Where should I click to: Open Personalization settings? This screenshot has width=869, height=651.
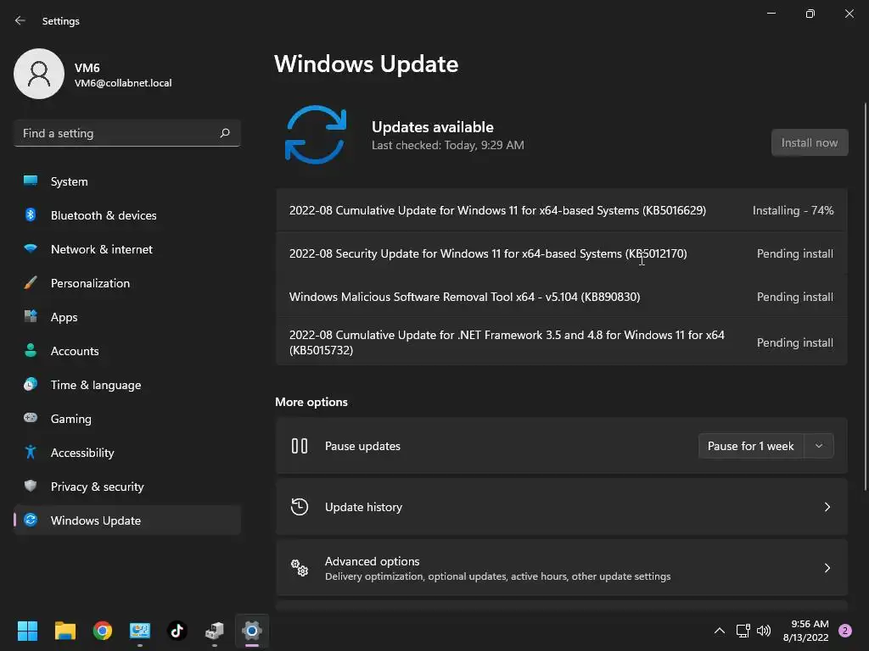tap(127, 283)
